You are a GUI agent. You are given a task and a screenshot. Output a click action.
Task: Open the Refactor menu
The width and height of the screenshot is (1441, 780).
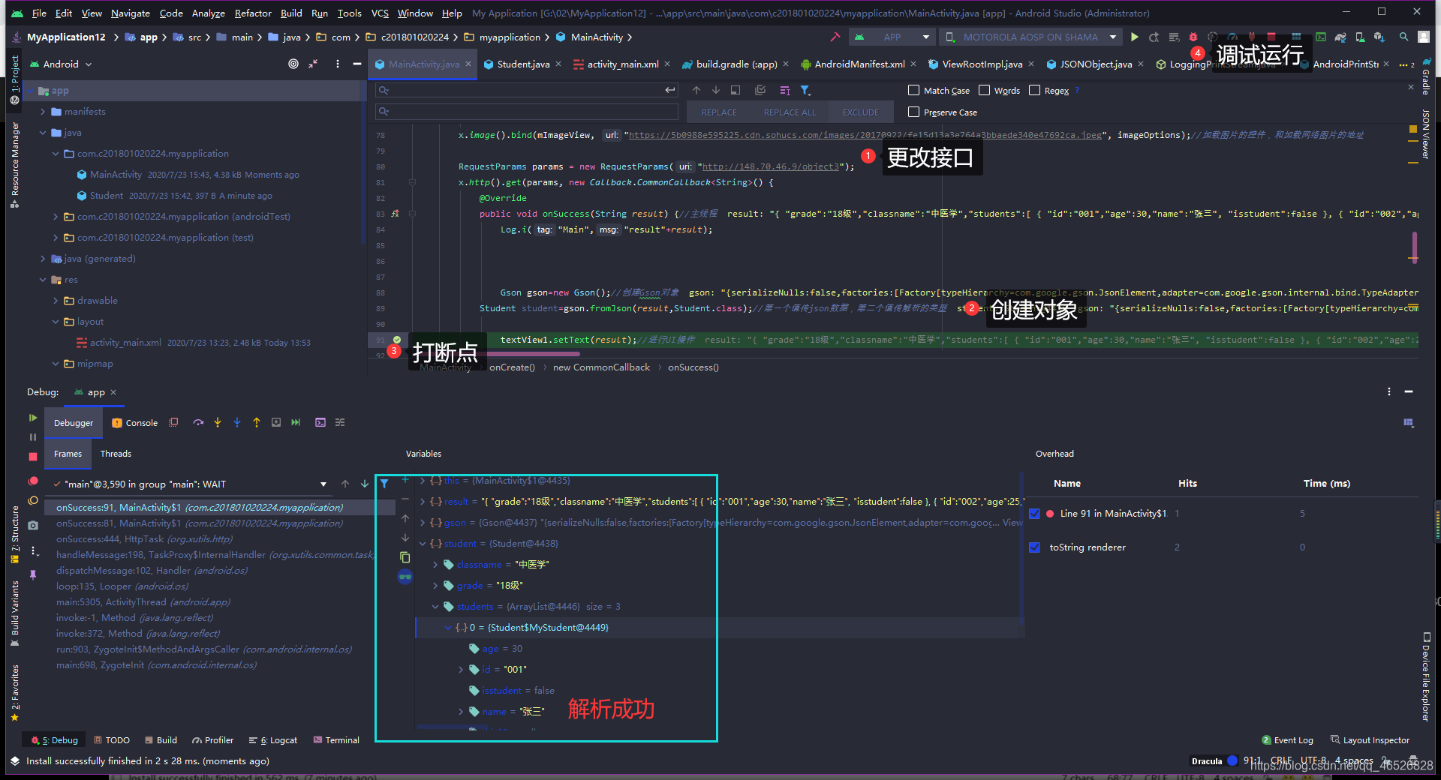(x=253, y=13)
